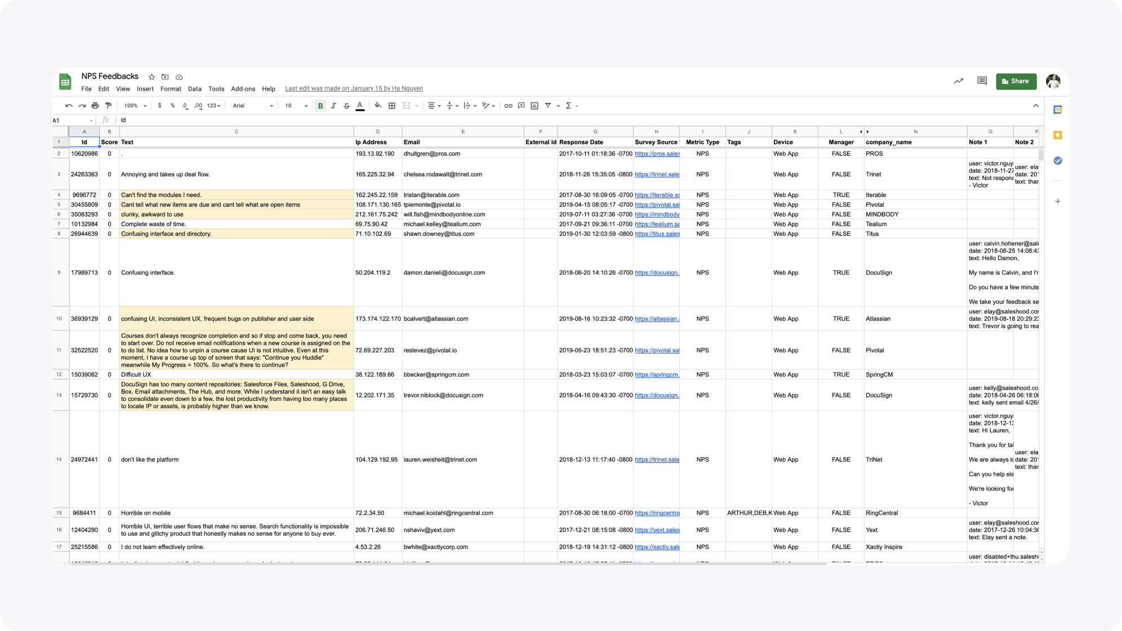The image size is (1122, 631).
Task: Click the Undo icon
Action: [x=69, y=106]
